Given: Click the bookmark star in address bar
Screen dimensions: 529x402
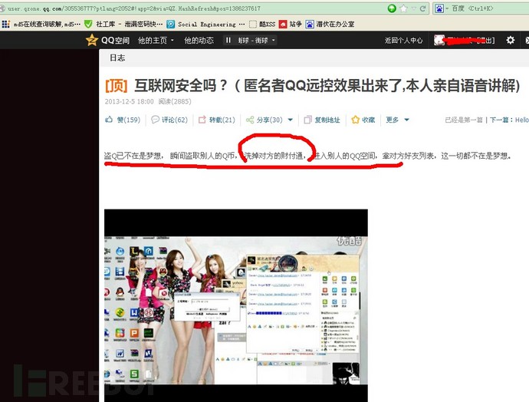Looking at the screenshot, I should [x=403, y=8].
